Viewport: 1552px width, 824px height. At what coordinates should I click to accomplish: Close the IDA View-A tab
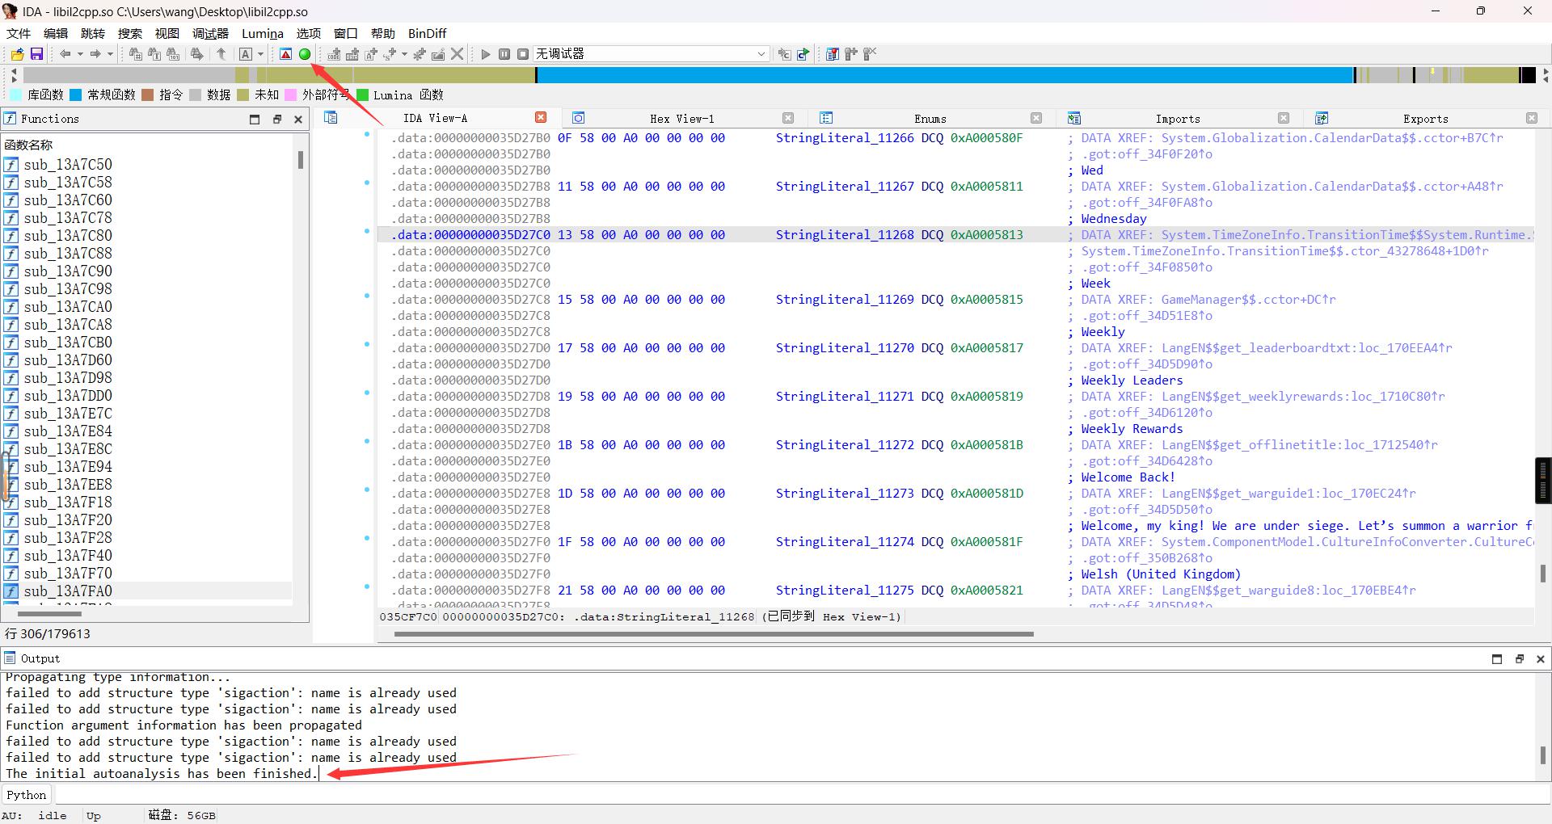point(542,118)
